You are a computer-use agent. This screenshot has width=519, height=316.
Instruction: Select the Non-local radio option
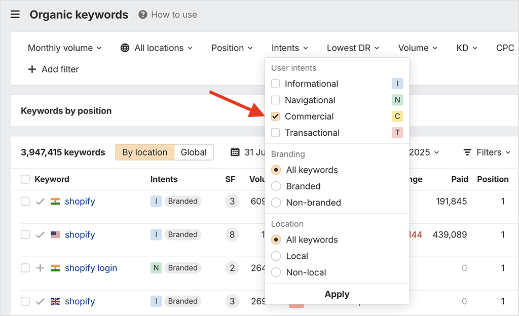[x=276, y=272]
